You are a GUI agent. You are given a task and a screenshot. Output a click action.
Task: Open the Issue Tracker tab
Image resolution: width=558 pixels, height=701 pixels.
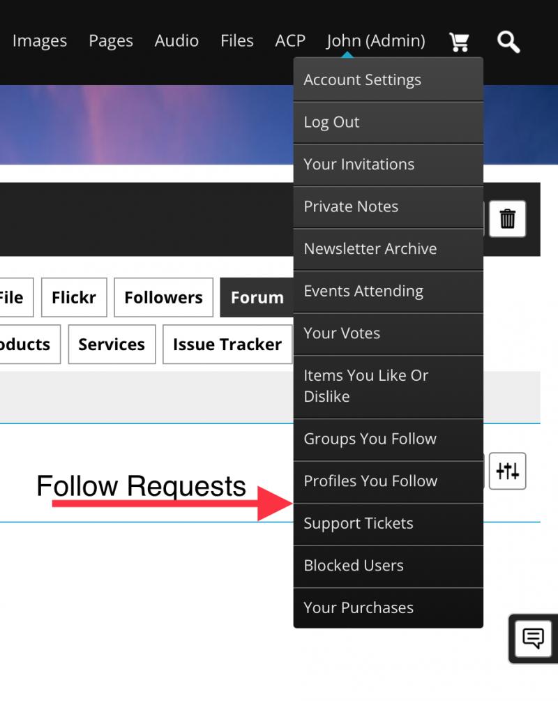coord(227,345)
